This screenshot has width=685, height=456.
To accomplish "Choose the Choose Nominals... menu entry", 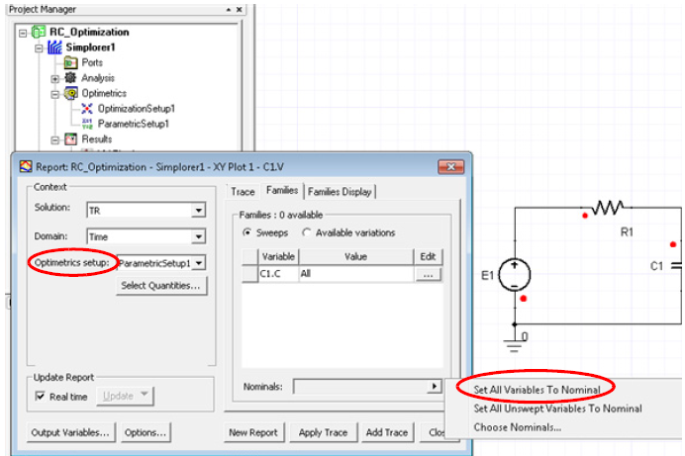I will pos(518,427).
